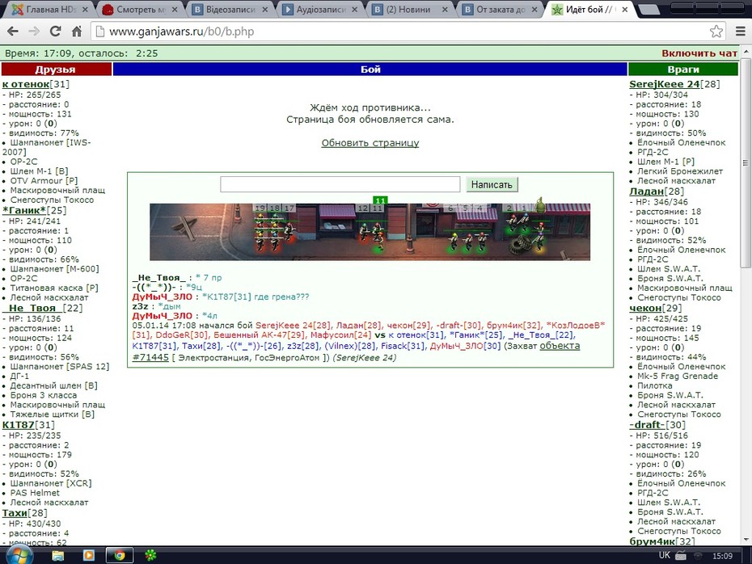
Task: Click Легкий Бронежилет item text
Action: point(679,171)
